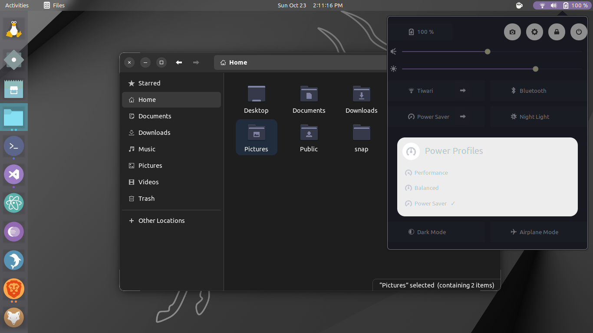Adjust the volume slider
This screenshot has height=333, width=593.
coord(487,51)
